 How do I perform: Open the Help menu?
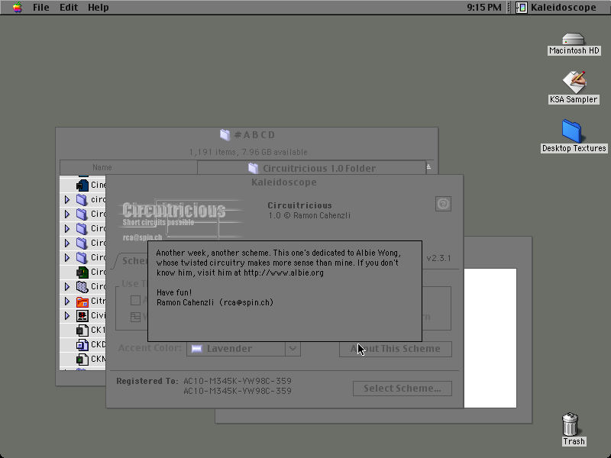pyautogui.click(x=99, y=8)
